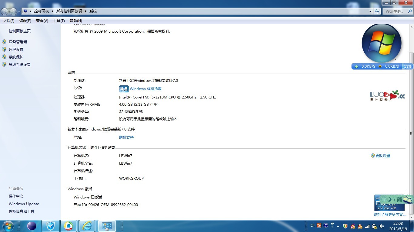This screenshot has width=414, height=232.
Task: Expand the breadcrumb arrow after 所有控制面板项
Action: (x=85, y=11)
